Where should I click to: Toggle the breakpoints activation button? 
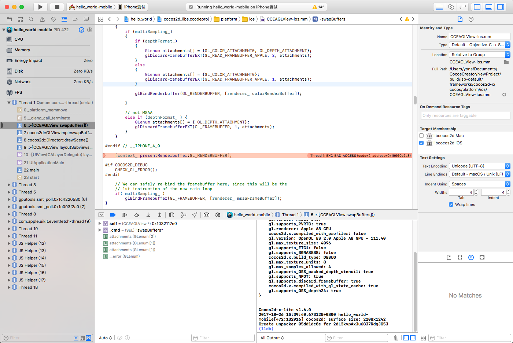pos(113,215)
